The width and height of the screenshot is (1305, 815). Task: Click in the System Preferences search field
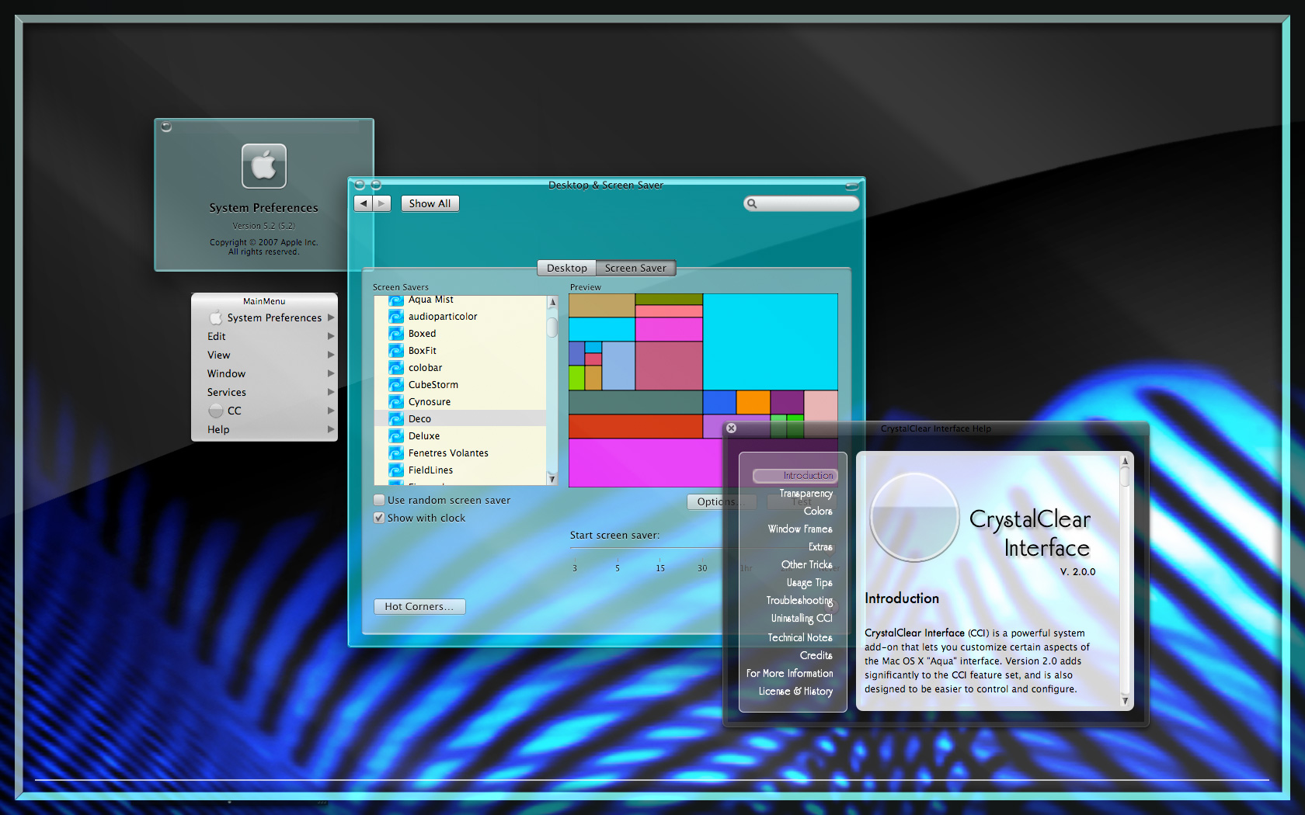[x=802, y=203]
